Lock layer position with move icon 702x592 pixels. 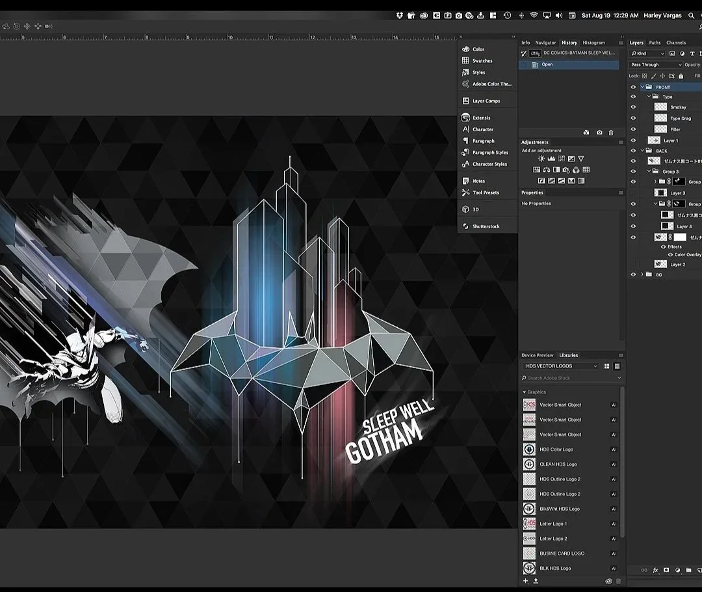(x=662, y=75)
